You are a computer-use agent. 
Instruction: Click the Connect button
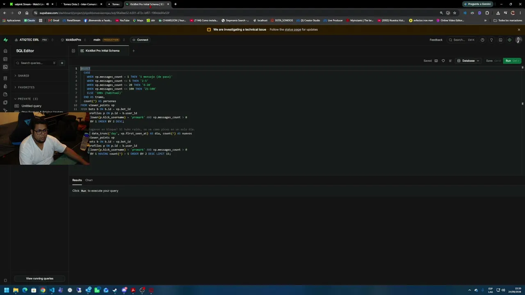[x=140, y=40]
